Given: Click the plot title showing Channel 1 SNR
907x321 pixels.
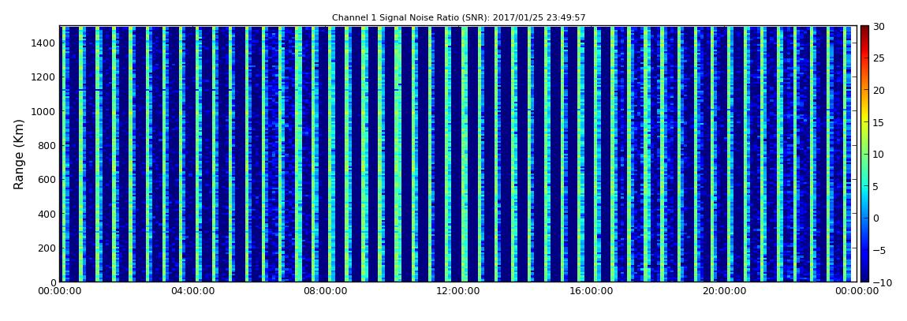Looking at the screenshot, I should coord(459,18).
